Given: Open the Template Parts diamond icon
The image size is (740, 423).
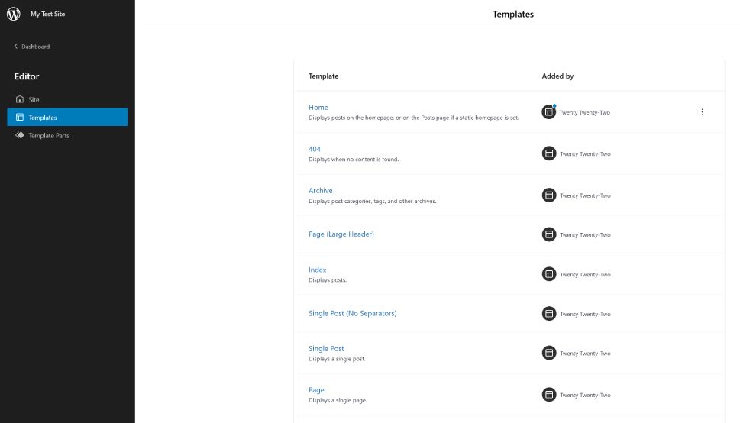Looking at the screenshot, I should point(19,135).
